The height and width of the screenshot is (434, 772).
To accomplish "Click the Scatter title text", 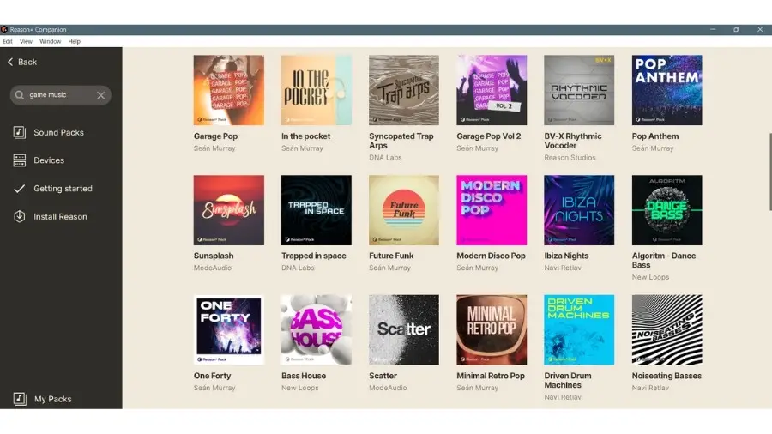I will tap(383, 376).
